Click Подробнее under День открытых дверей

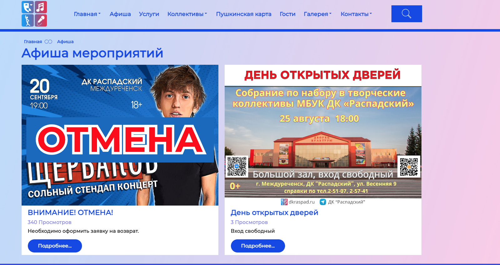[x=258, y=246]
